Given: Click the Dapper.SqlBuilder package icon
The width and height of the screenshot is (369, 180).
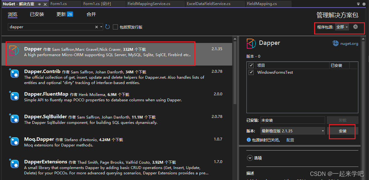Looking at the screenshot, I should pos(15,119).
